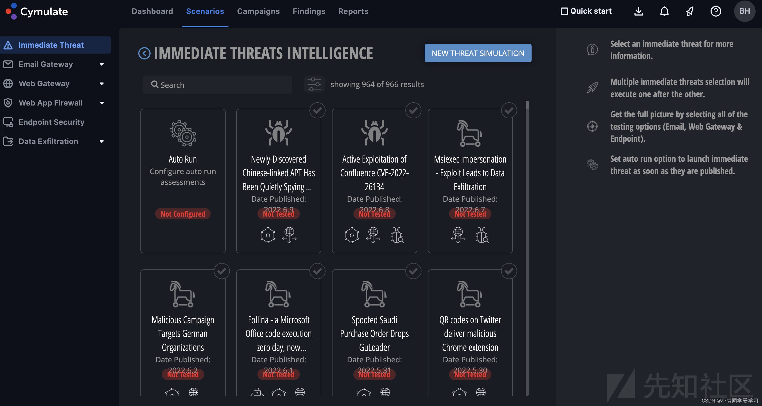Open notifications bell
The image size is (762, 406).
point(664,11)
